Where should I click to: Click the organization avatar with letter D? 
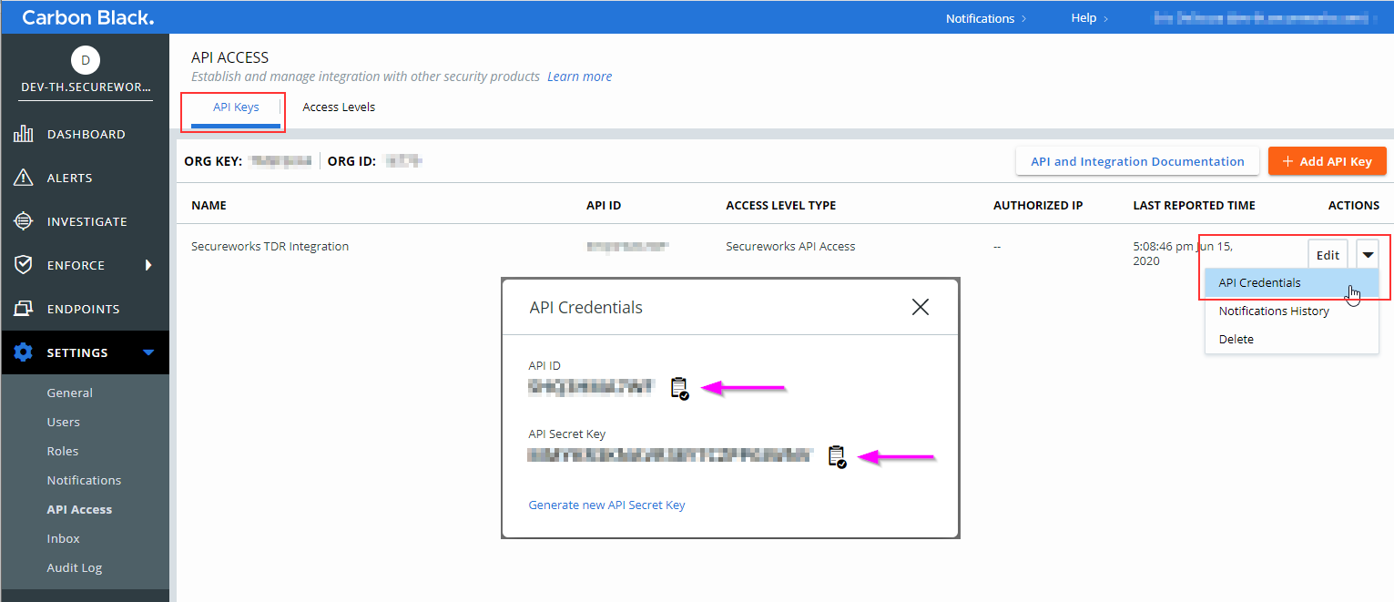point(86,60)
